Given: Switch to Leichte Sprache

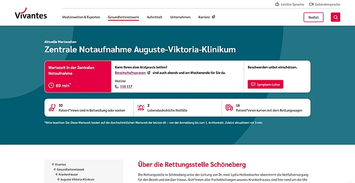Looking at the screenshot, I should coord(292,4).
